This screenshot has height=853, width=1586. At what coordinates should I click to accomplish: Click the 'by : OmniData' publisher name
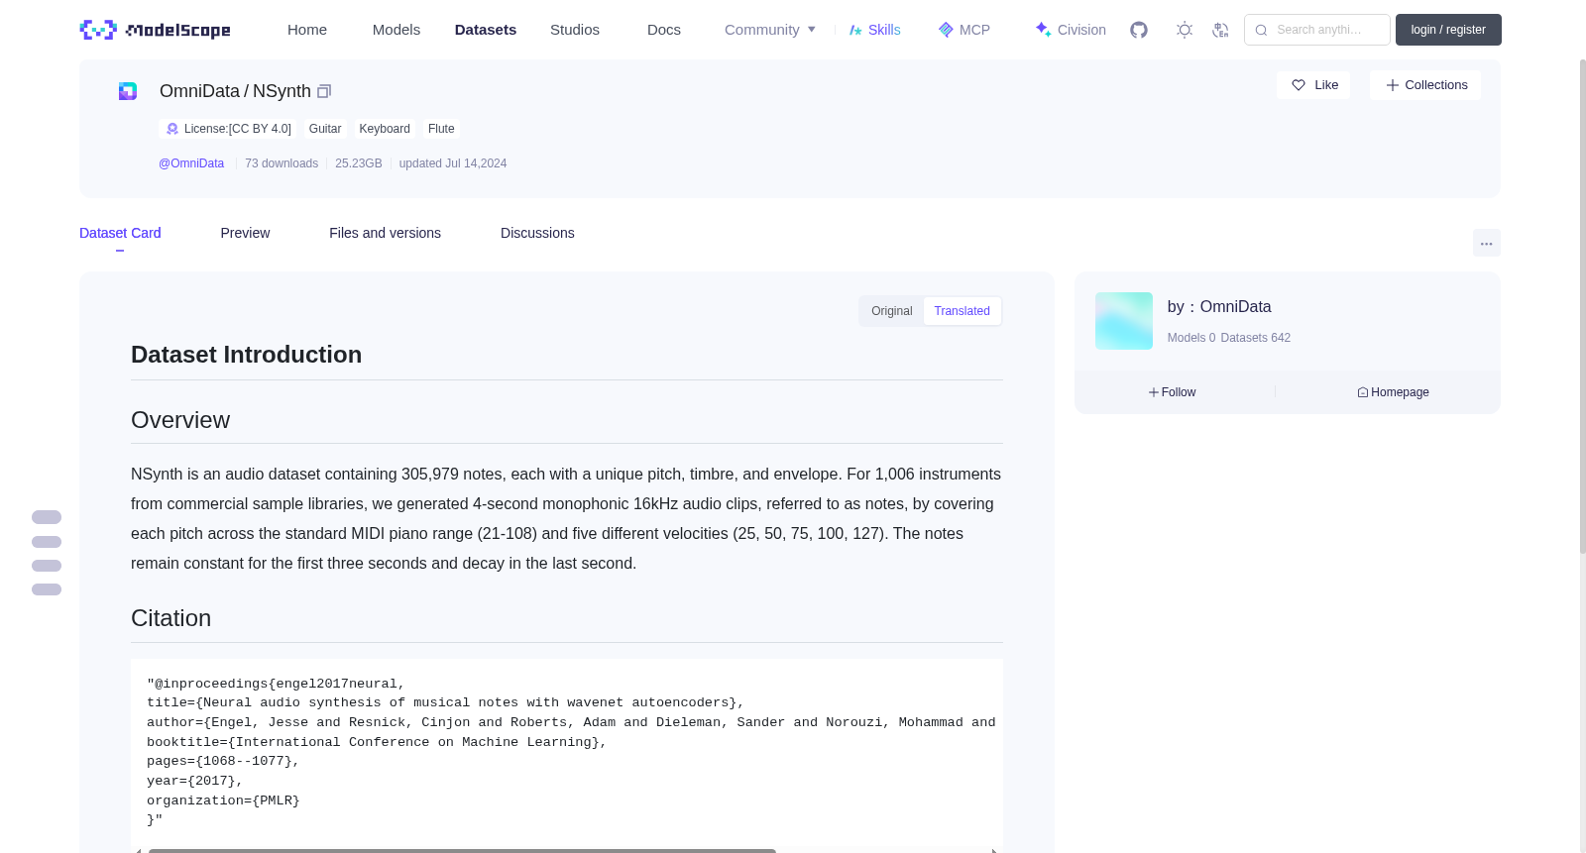(x=1219, y=307)
